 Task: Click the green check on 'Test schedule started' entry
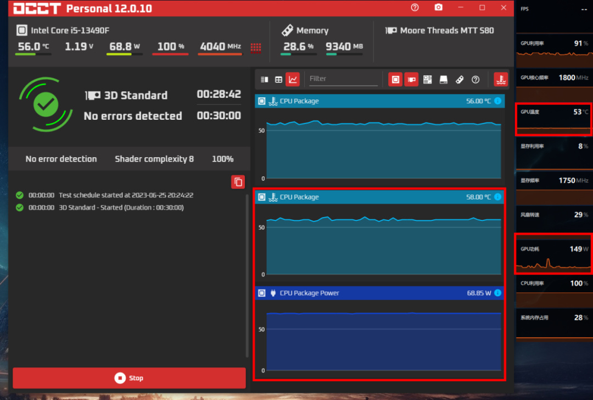20,195
